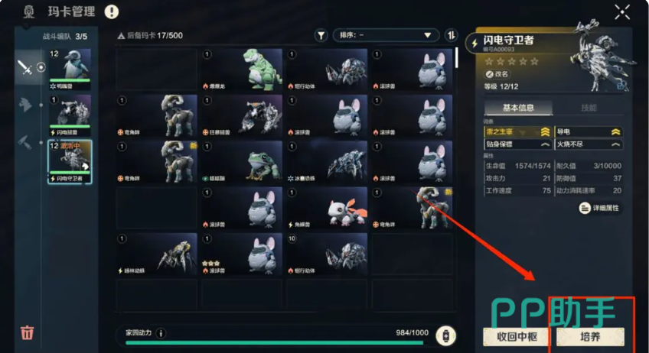Expand the 雷之主宰 trait entry

[518, 132]
